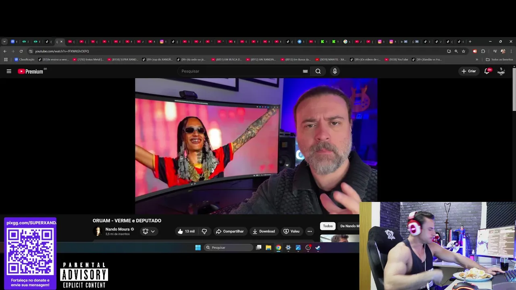The width and height of the screenshot is (516, 290).
Task: Click the red extension icon in Chrome toolbar
Action: [475, 51]
